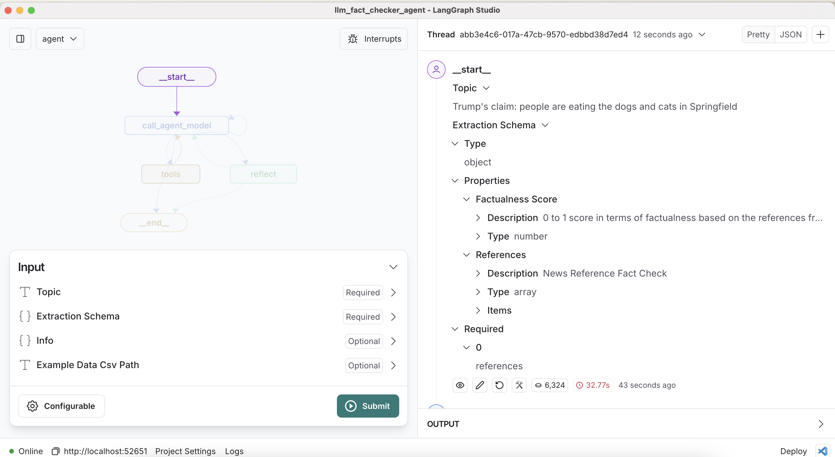Open the agent graph dropdown

(x=60, y=39)
